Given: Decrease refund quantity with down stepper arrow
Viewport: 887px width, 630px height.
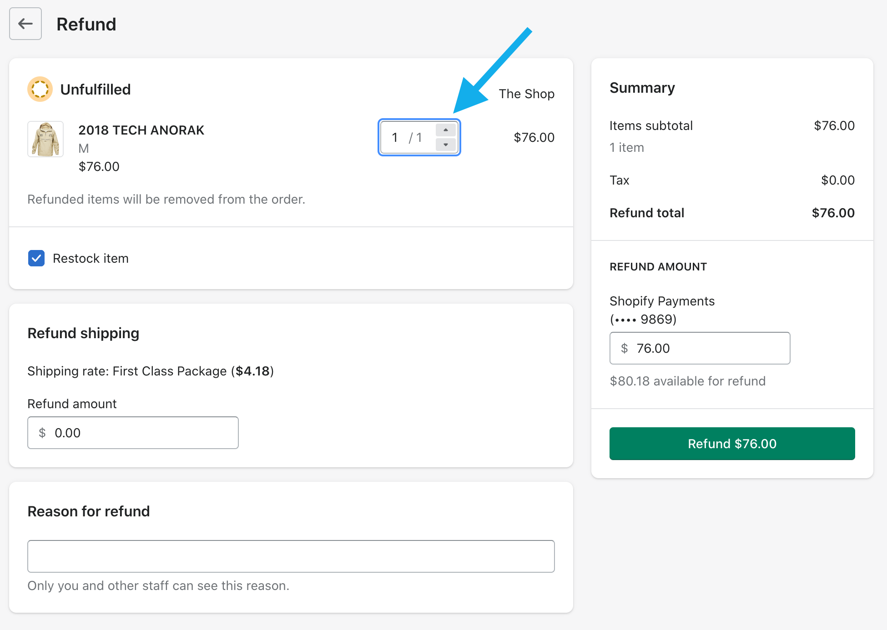Looking at the screenshot, I should (x=446, y=145).
